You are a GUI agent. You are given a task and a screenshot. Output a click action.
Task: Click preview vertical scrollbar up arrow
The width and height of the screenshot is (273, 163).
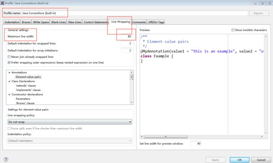coord(266,36)
